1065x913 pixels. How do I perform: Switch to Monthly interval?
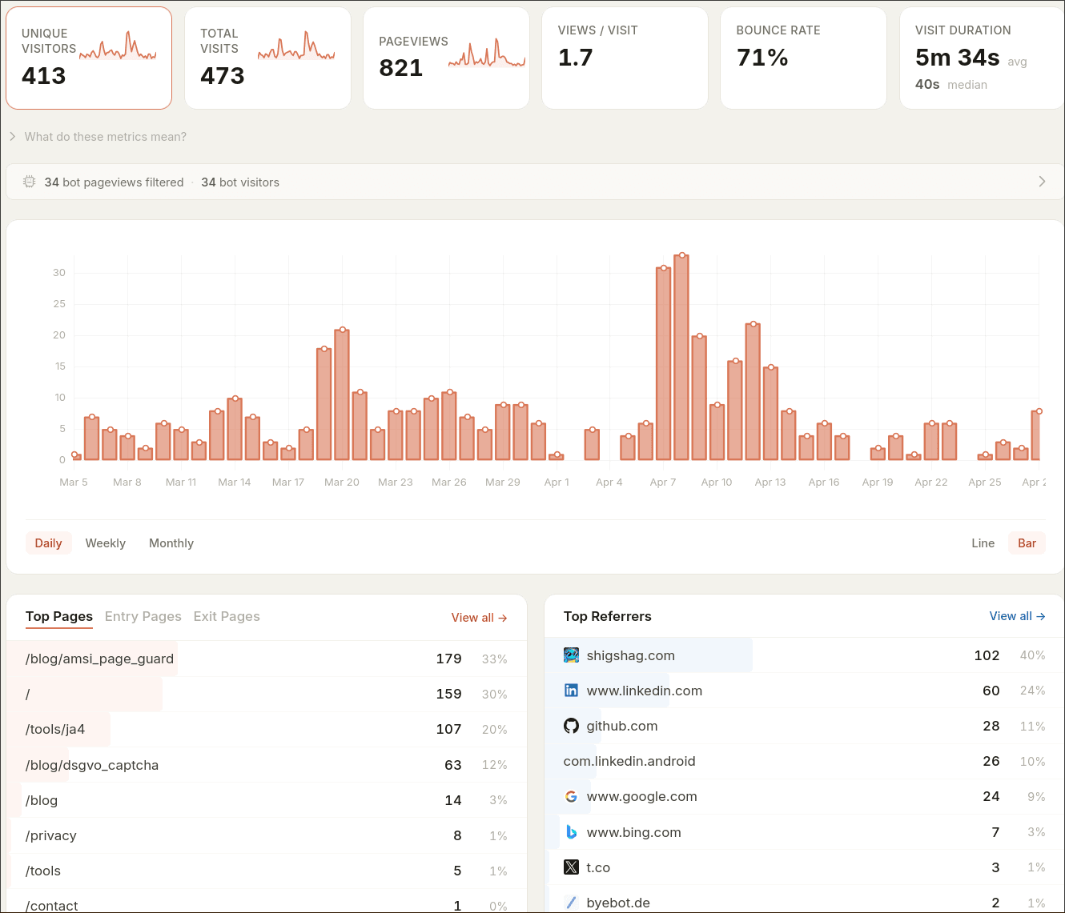(x=171, y=543)
